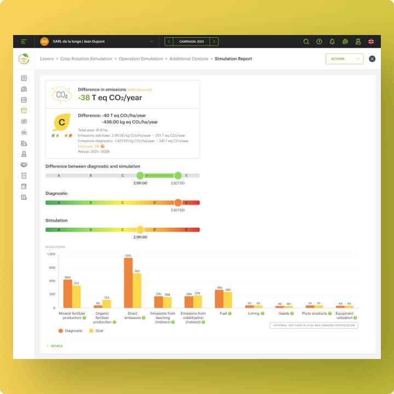Click the search magnifier icon
This screenshot has height=394, width=394.
(306, 42)
